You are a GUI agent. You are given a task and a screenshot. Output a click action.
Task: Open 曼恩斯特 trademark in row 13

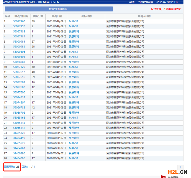pyautogui.click(x=74, y=82)
